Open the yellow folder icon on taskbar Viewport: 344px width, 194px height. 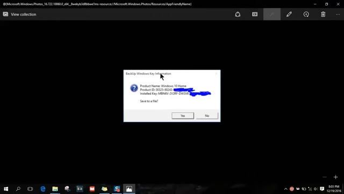point(104,189)
